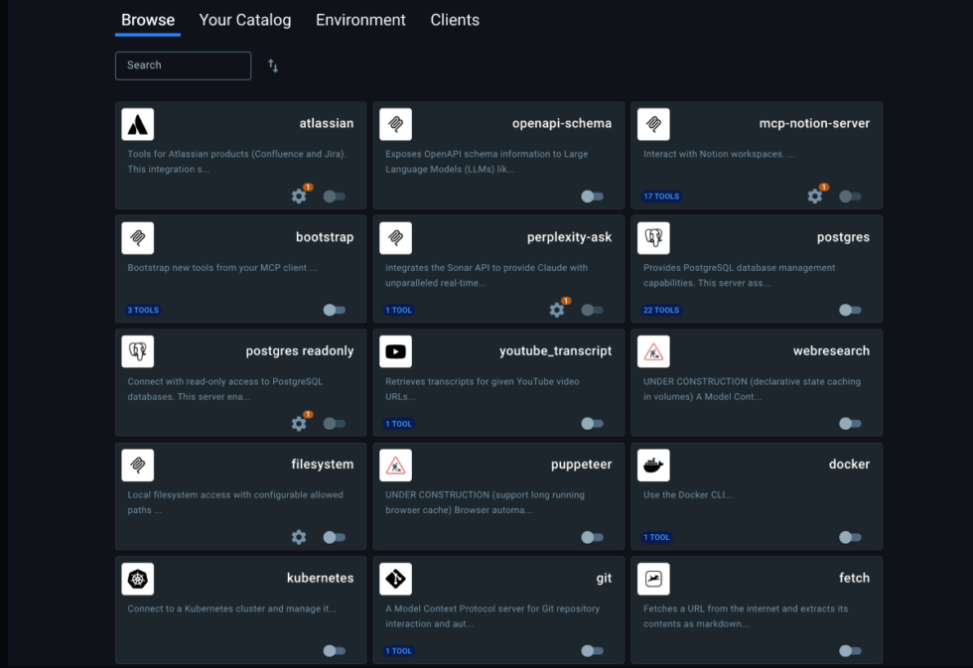Enable the docker server toggle

(850, 537)
